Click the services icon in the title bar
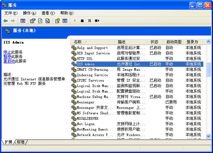The height and width of the screenshot is (153, 213). click(4, 5)
